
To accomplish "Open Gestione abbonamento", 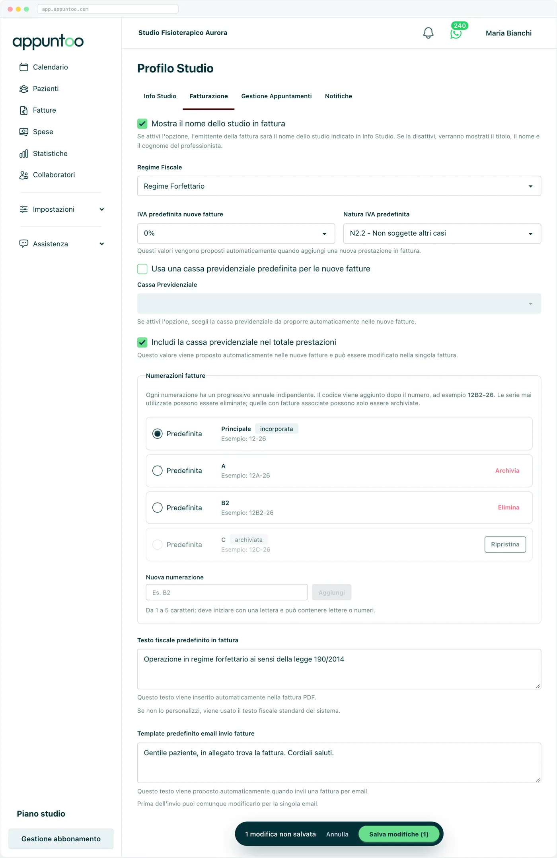I will pos(61,839).
